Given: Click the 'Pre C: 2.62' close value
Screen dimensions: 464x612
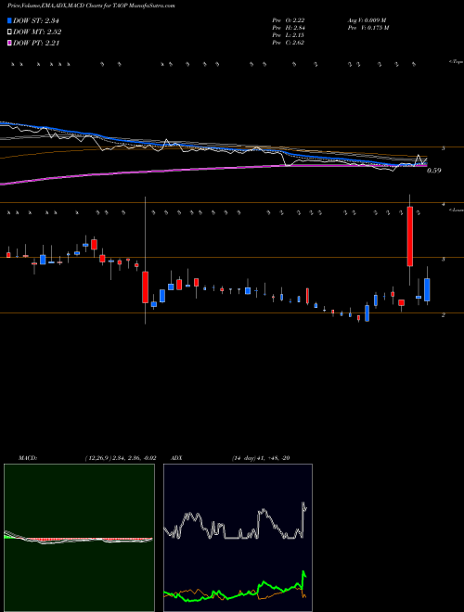Looking at the screenshot, I should click(x=289, y=43).
